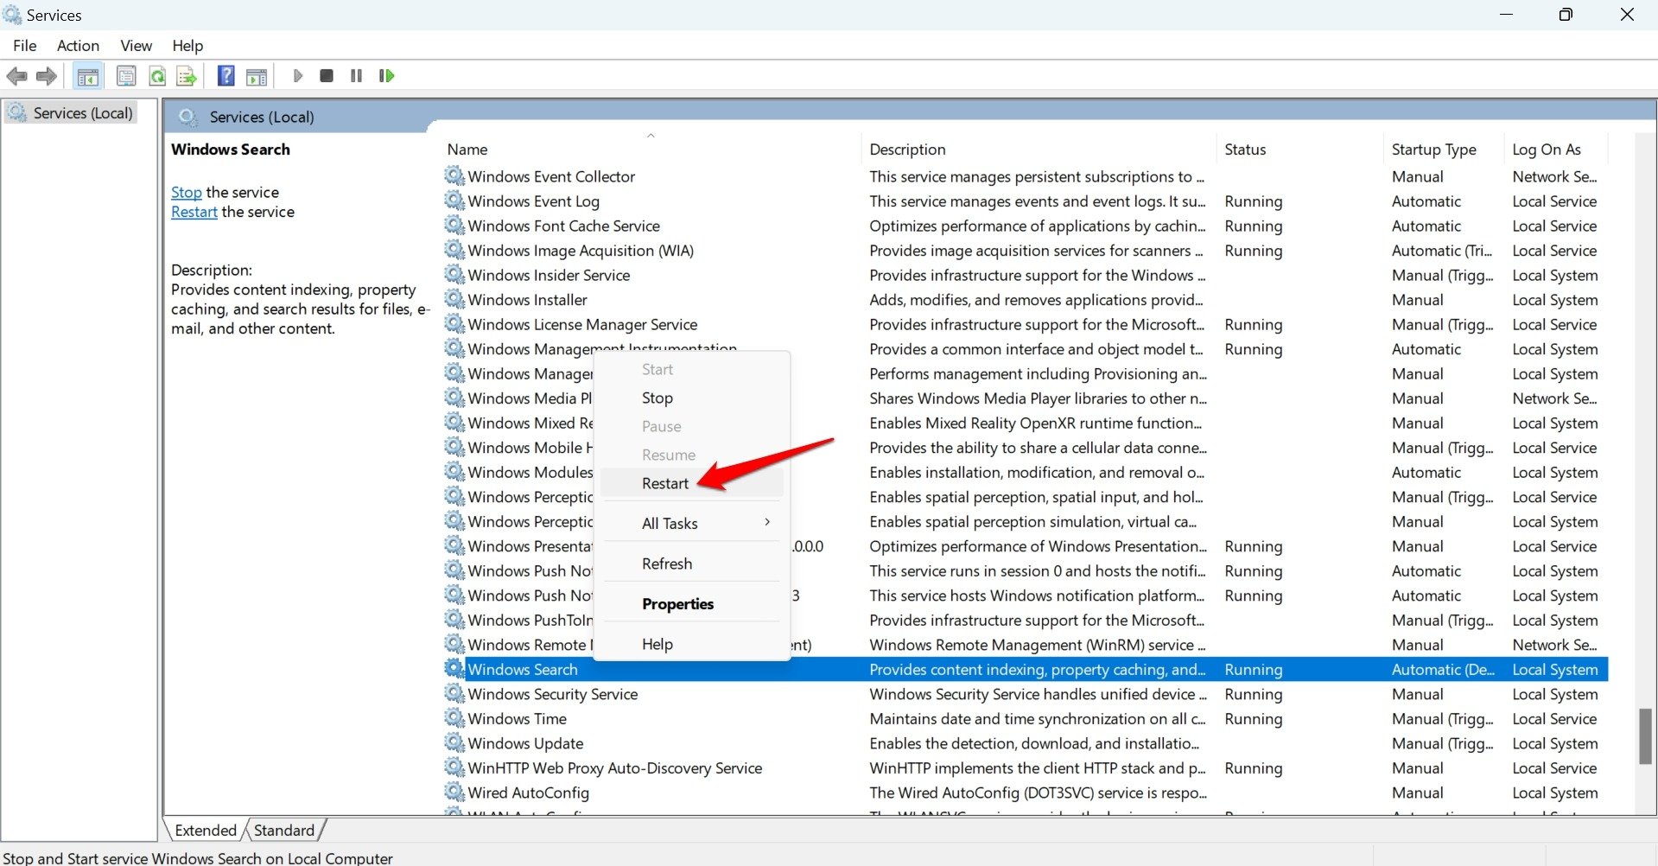Click the Refresh toolbar icon
The width and height of the screenshot is (1658, 866).
[x=157, y=76]
